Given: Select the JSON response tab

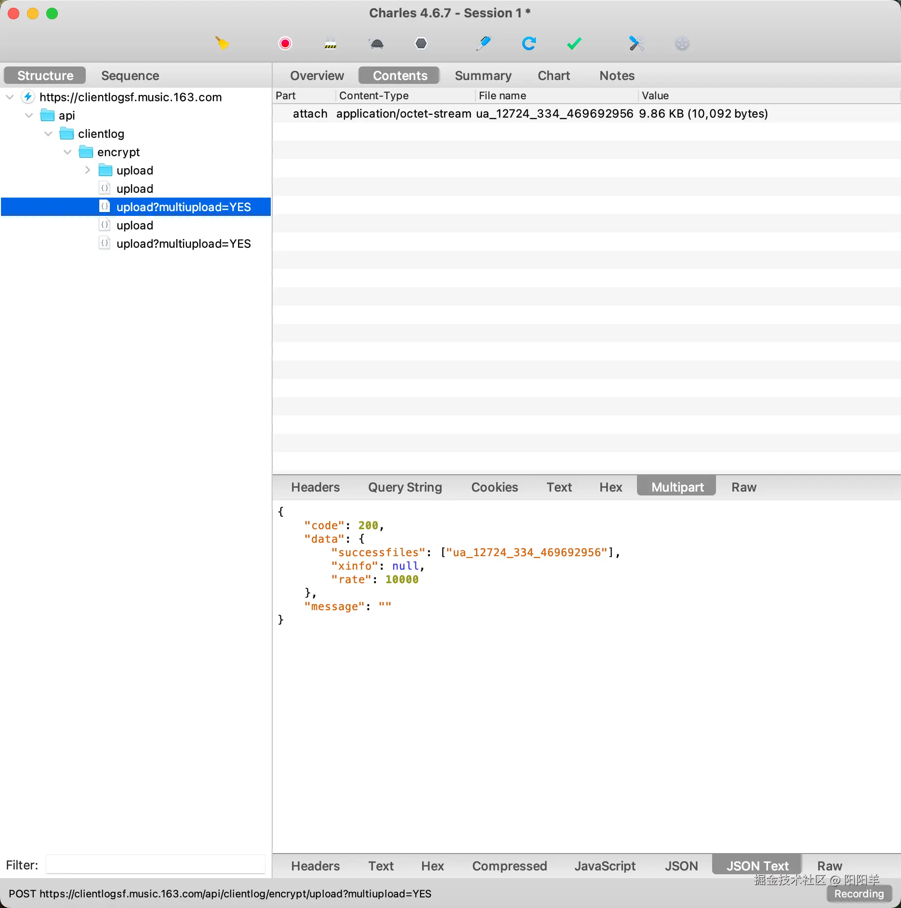Looking at the screenshot, I should (681, 866).
